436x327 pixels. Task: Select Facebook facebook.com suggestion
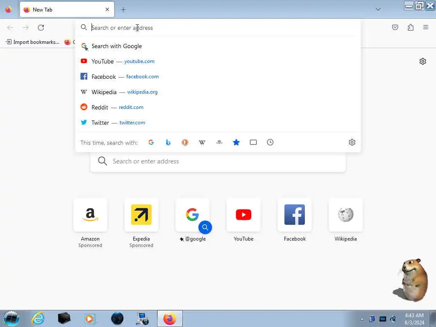[x=218, y=77]
